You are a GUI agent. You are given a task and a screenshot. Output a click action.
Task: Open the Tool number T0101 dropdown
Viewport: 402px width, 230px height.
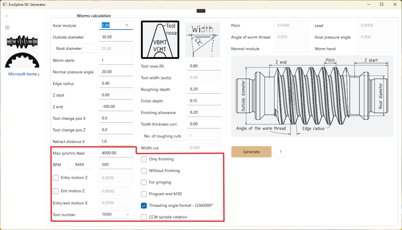[x=116, y=214]
